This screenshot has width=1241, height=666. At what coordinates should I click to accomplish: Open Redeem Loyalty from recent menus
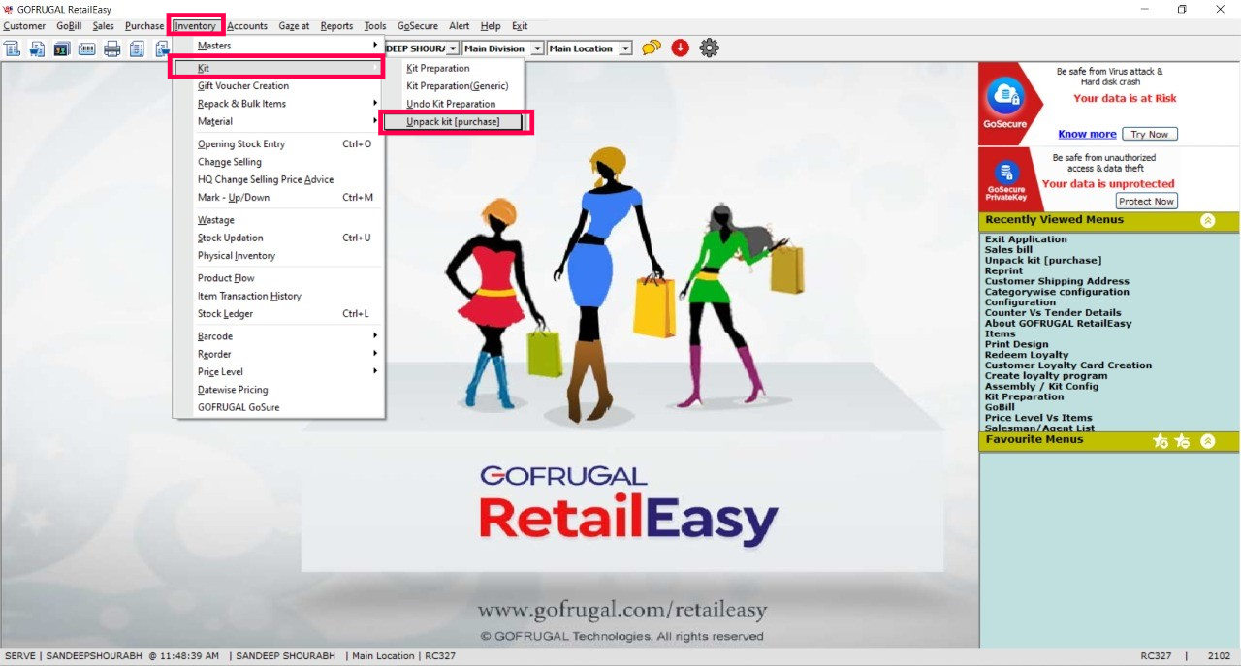click(1027, 355)
